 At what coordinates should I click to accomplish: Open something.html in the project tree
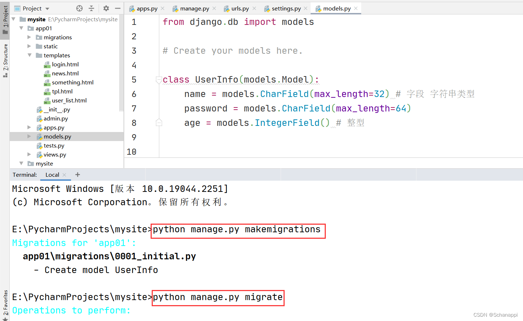pos(73,82)
